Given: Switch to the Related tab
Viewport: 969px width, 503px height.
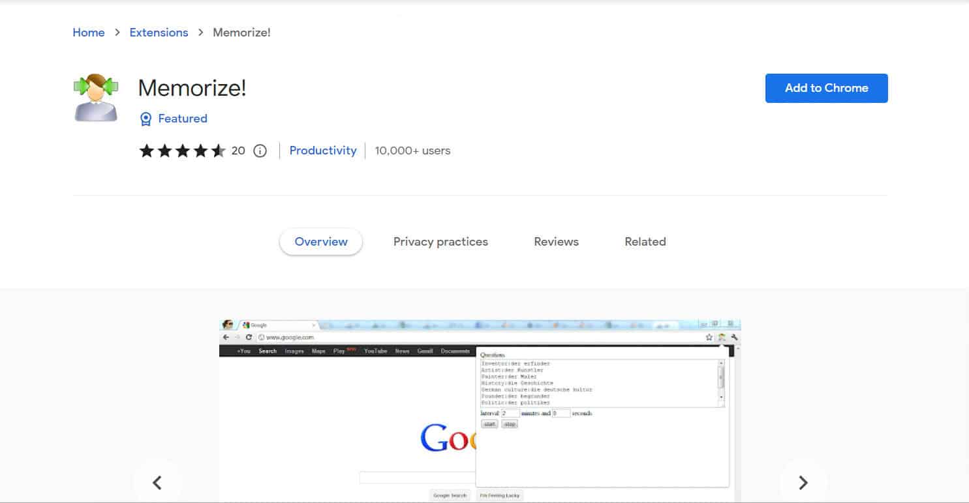Looking at the screenshot, I should (x=645, y=242).
